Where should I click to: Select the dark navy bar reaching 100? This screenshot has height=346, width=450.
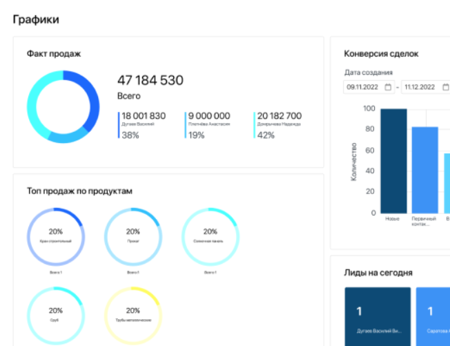pos(393,161)
